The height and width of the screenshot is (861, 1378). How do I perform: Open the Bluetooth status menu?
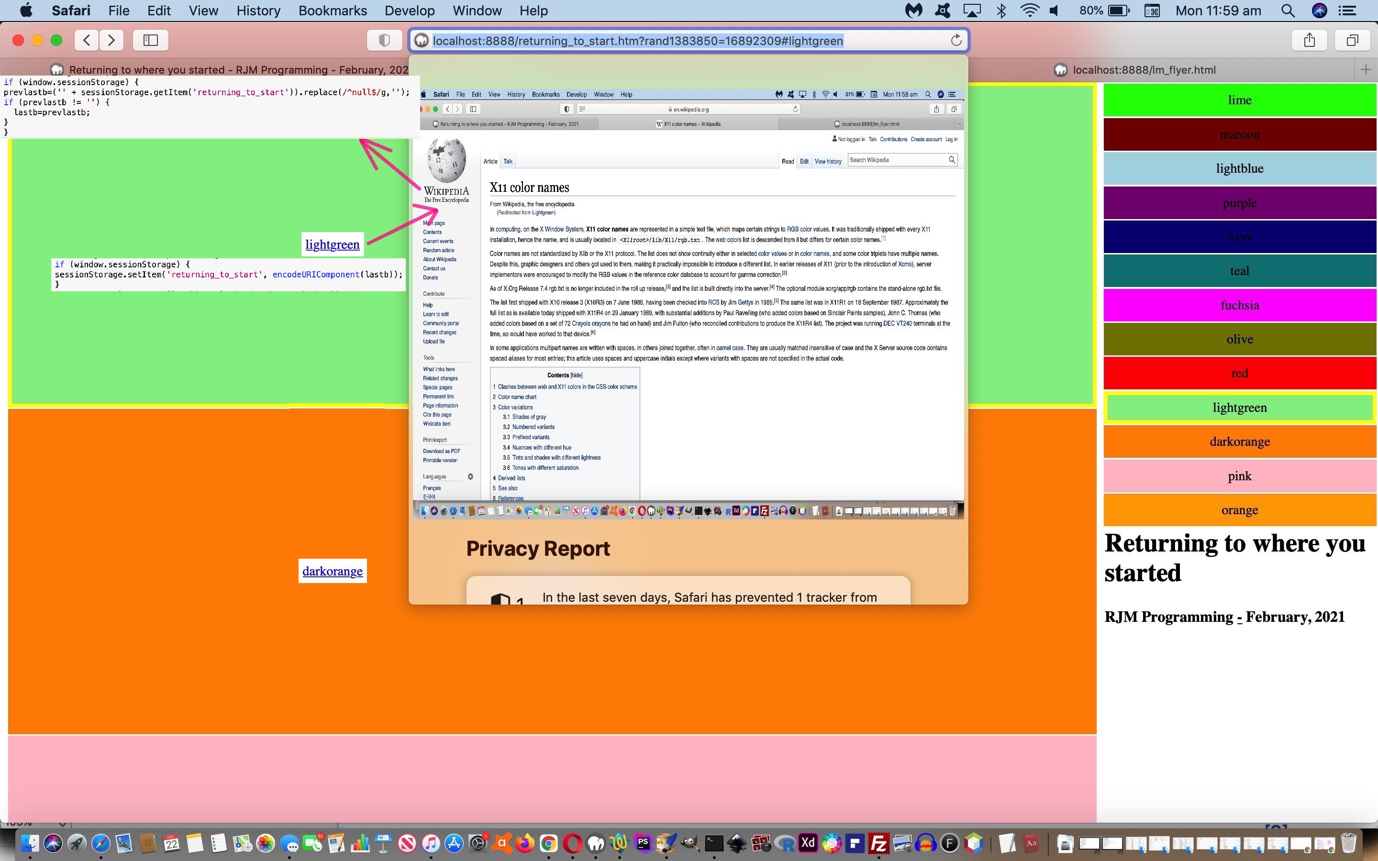pos(1001,10)
